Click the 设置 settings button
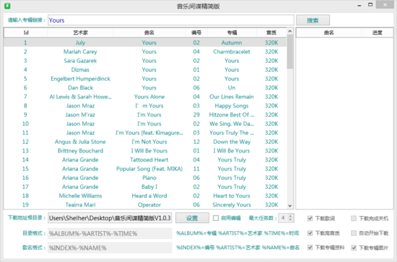 192,218
